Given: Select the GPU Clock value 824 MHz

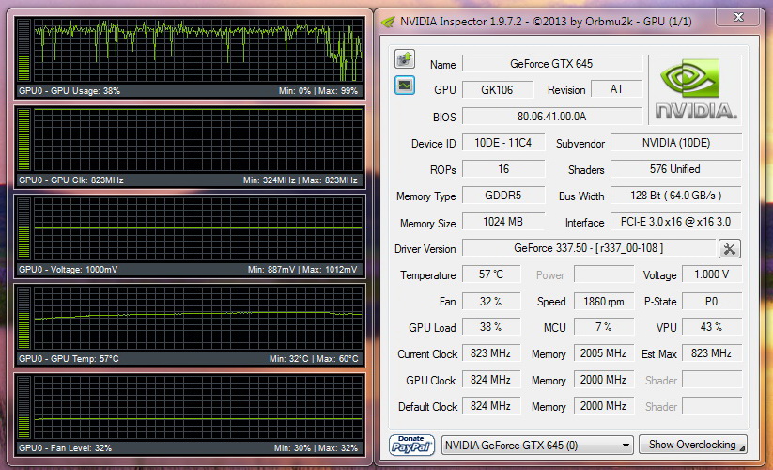Looking at the screenshot, I should coord(491,380).
